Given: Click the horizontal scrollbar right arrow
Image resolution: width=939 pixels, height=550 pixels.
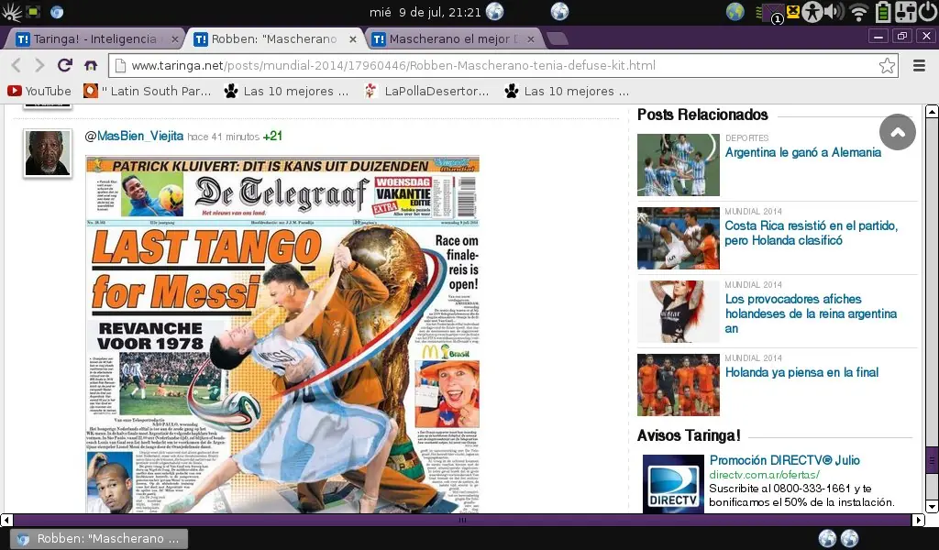Looking at the screenshot, I should [919, 520].
